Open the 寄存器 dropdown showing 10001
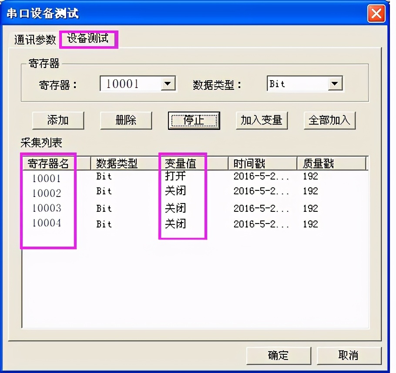The image size is (396, 373). tap(169, 84)
